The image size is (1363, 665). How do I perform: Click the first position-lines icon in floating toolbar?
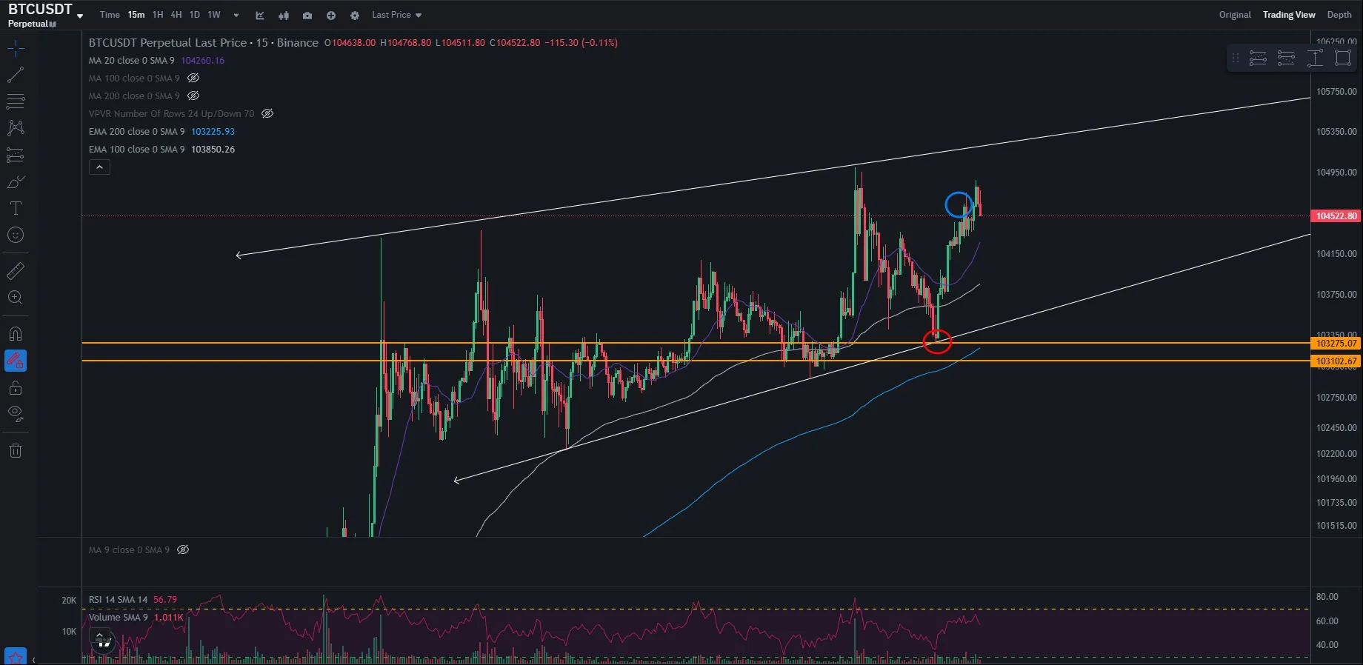pyautogui.click(x=1258, y=58)
